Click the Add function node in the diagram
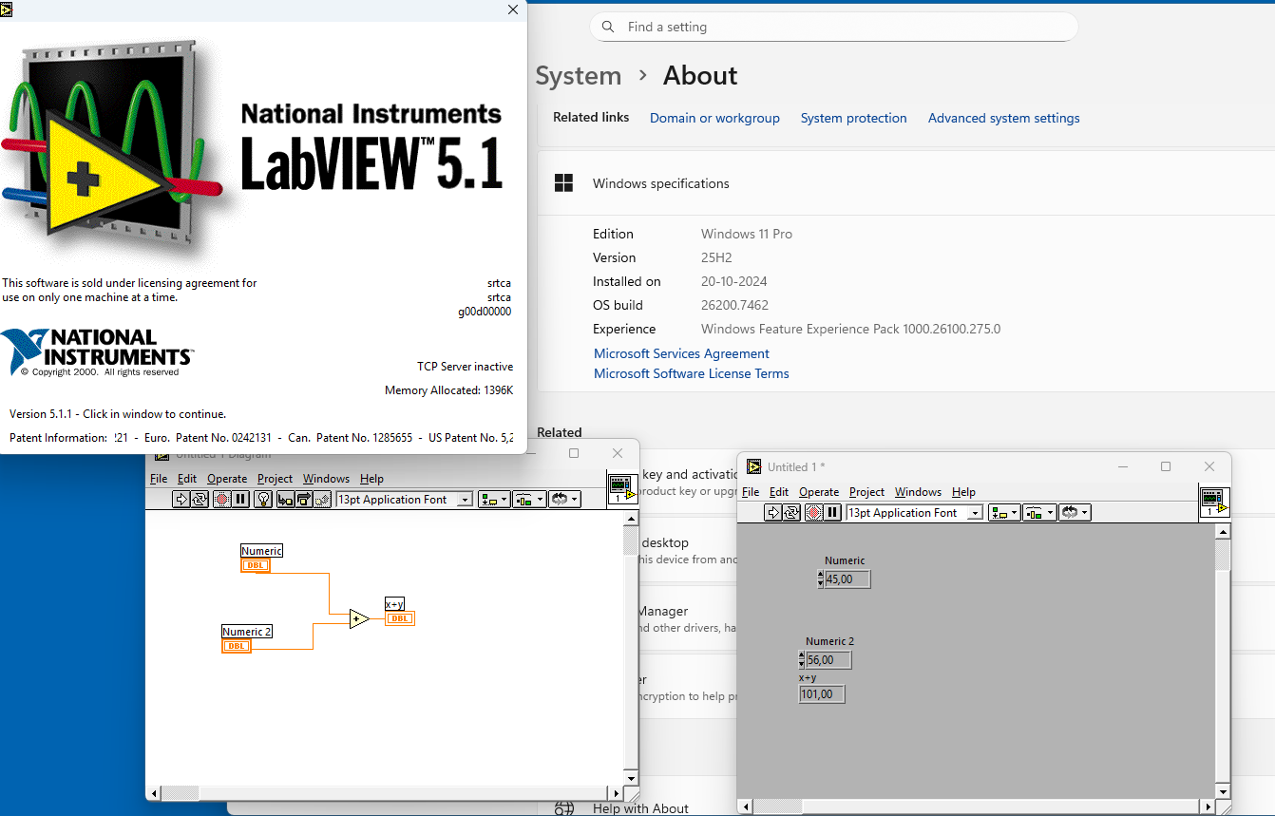 tap(358, 619)
